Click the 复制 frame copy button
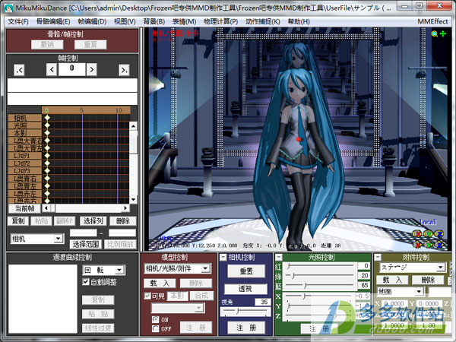This screenshot has height=342, width=456. [18, 221]
